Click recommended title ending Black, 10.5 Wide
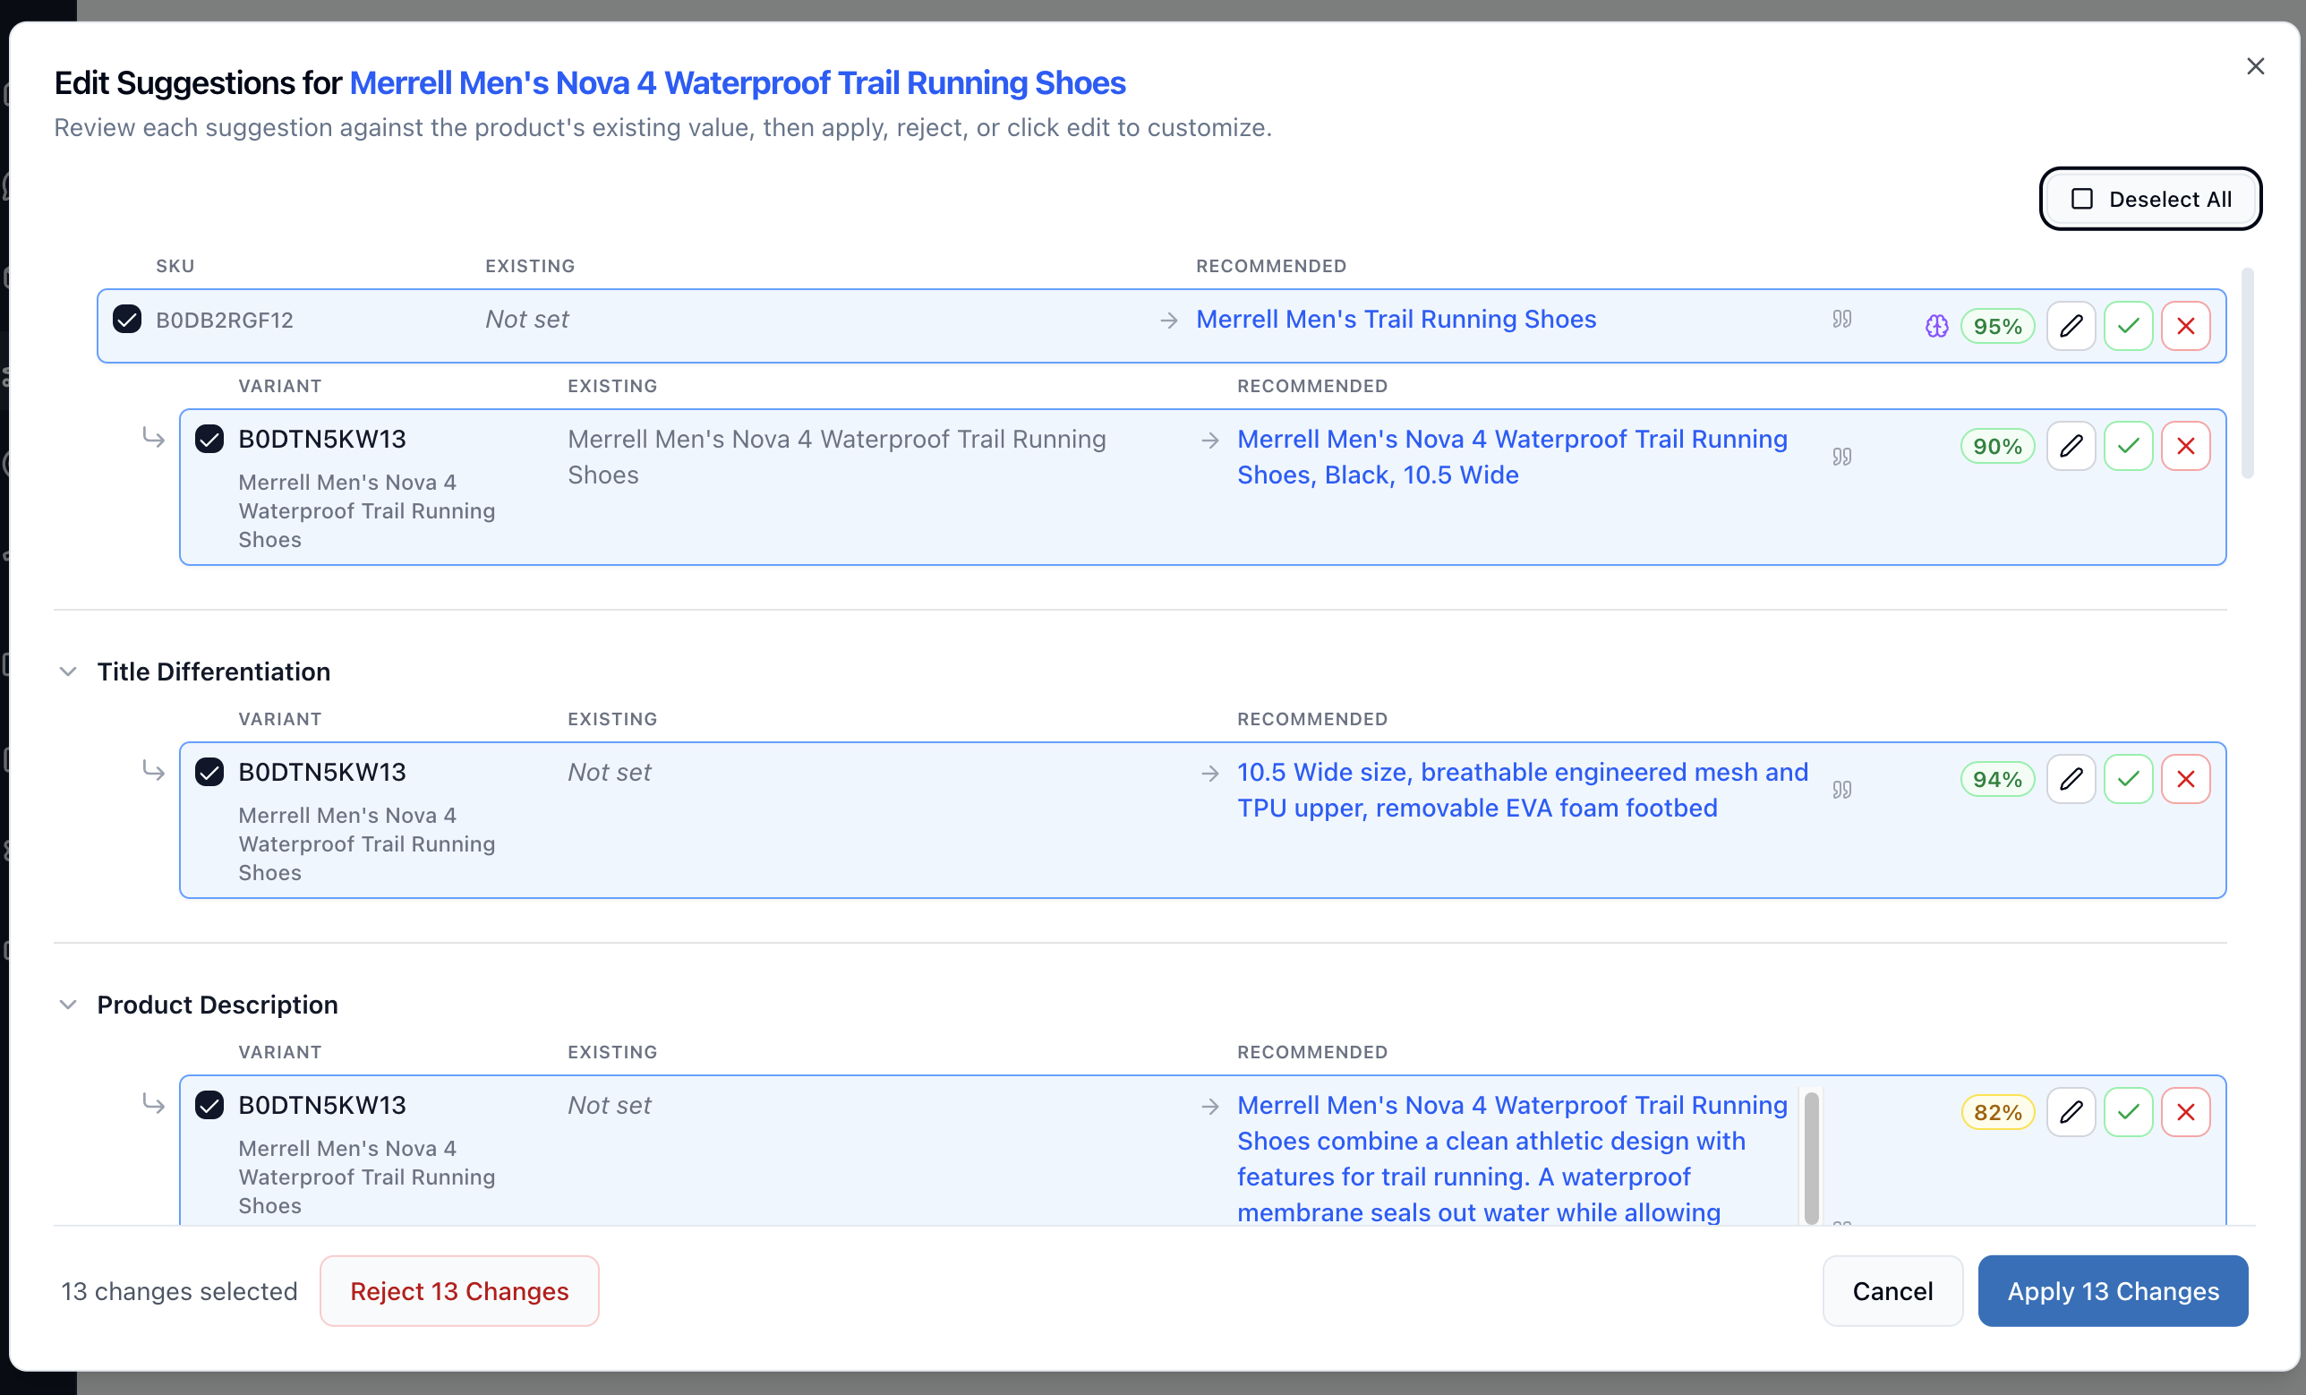2306x1395 pixels. point(1512,457)
